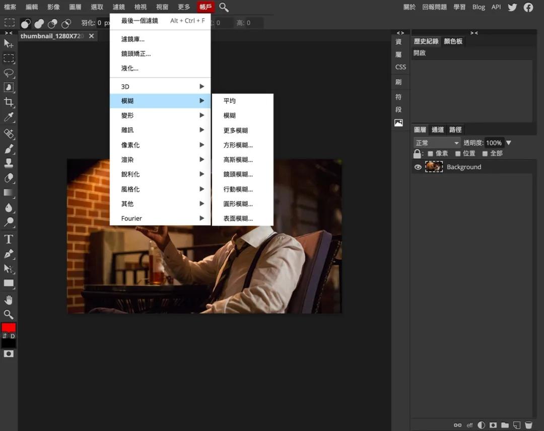
Task: Click the trash icon to delete the layer
Action: [x=528, y=425]
